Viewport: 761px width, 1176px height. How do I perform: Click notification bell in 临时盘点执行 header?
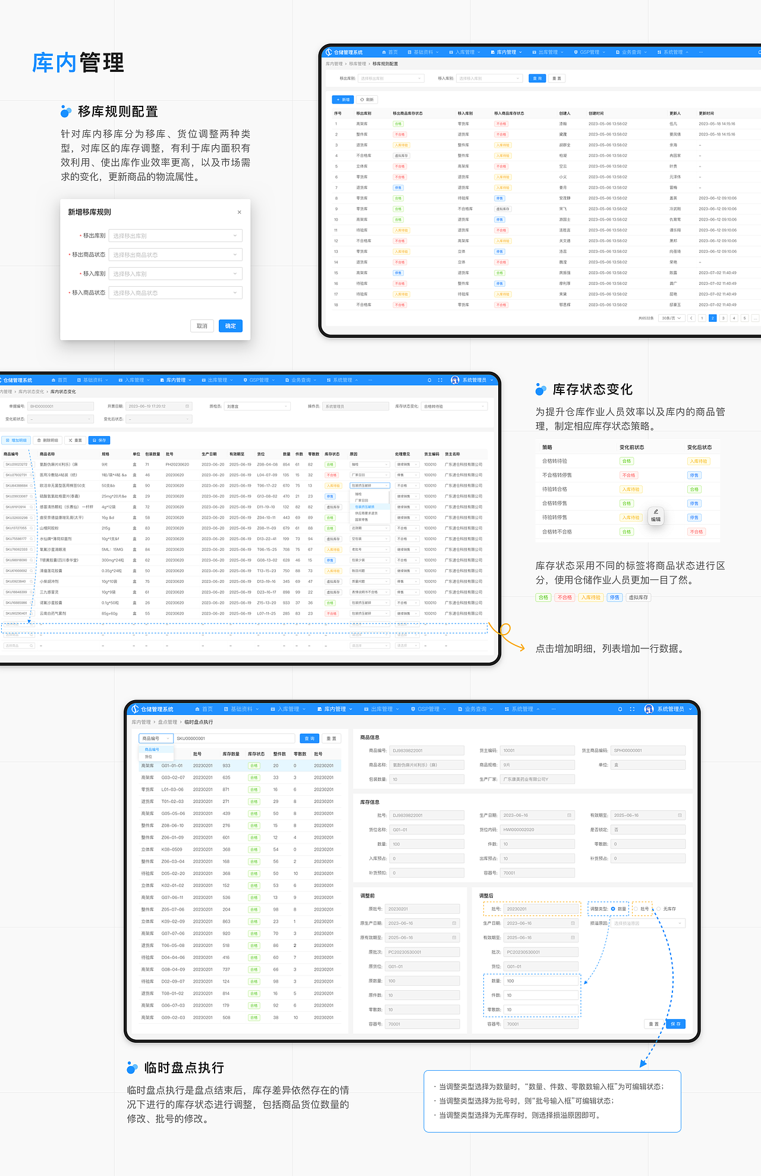pyautogui.click(x=620, y=709)
